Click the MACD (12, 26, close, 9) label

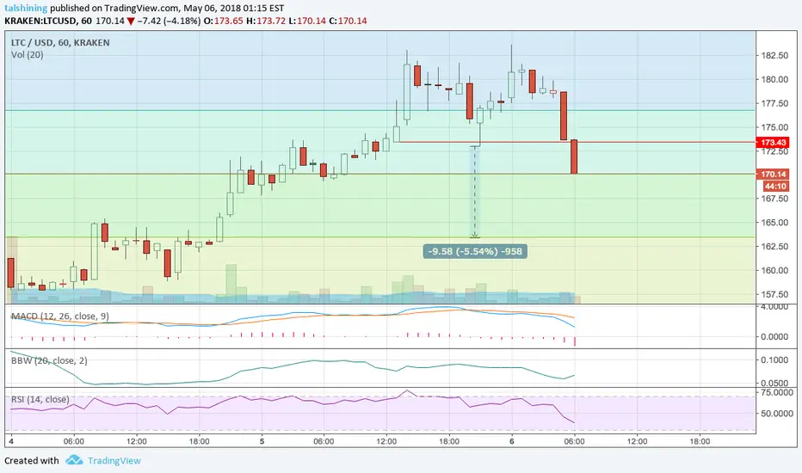click(x=60, y=316)
